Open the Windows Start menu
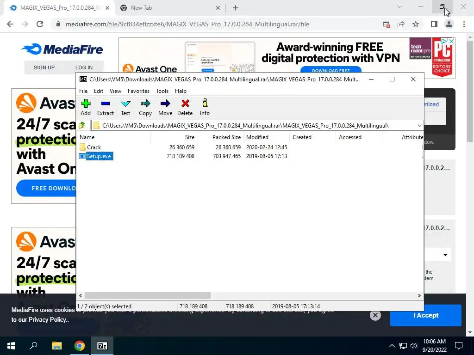The image size is (474, 355). [11, 346]
